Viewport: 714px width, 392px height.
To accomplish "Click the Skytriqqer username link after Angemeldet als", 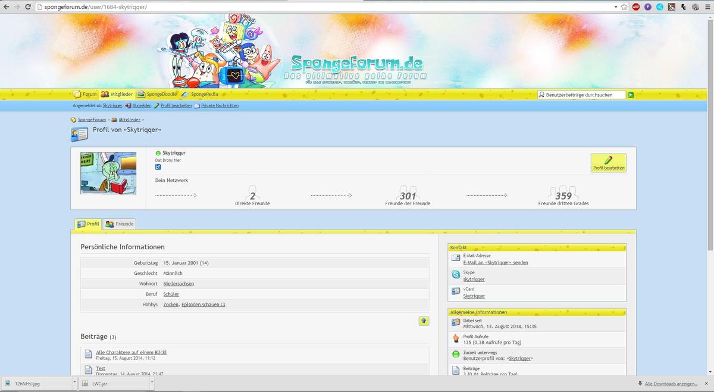I will pyautogui.click(x=112, y=105).
